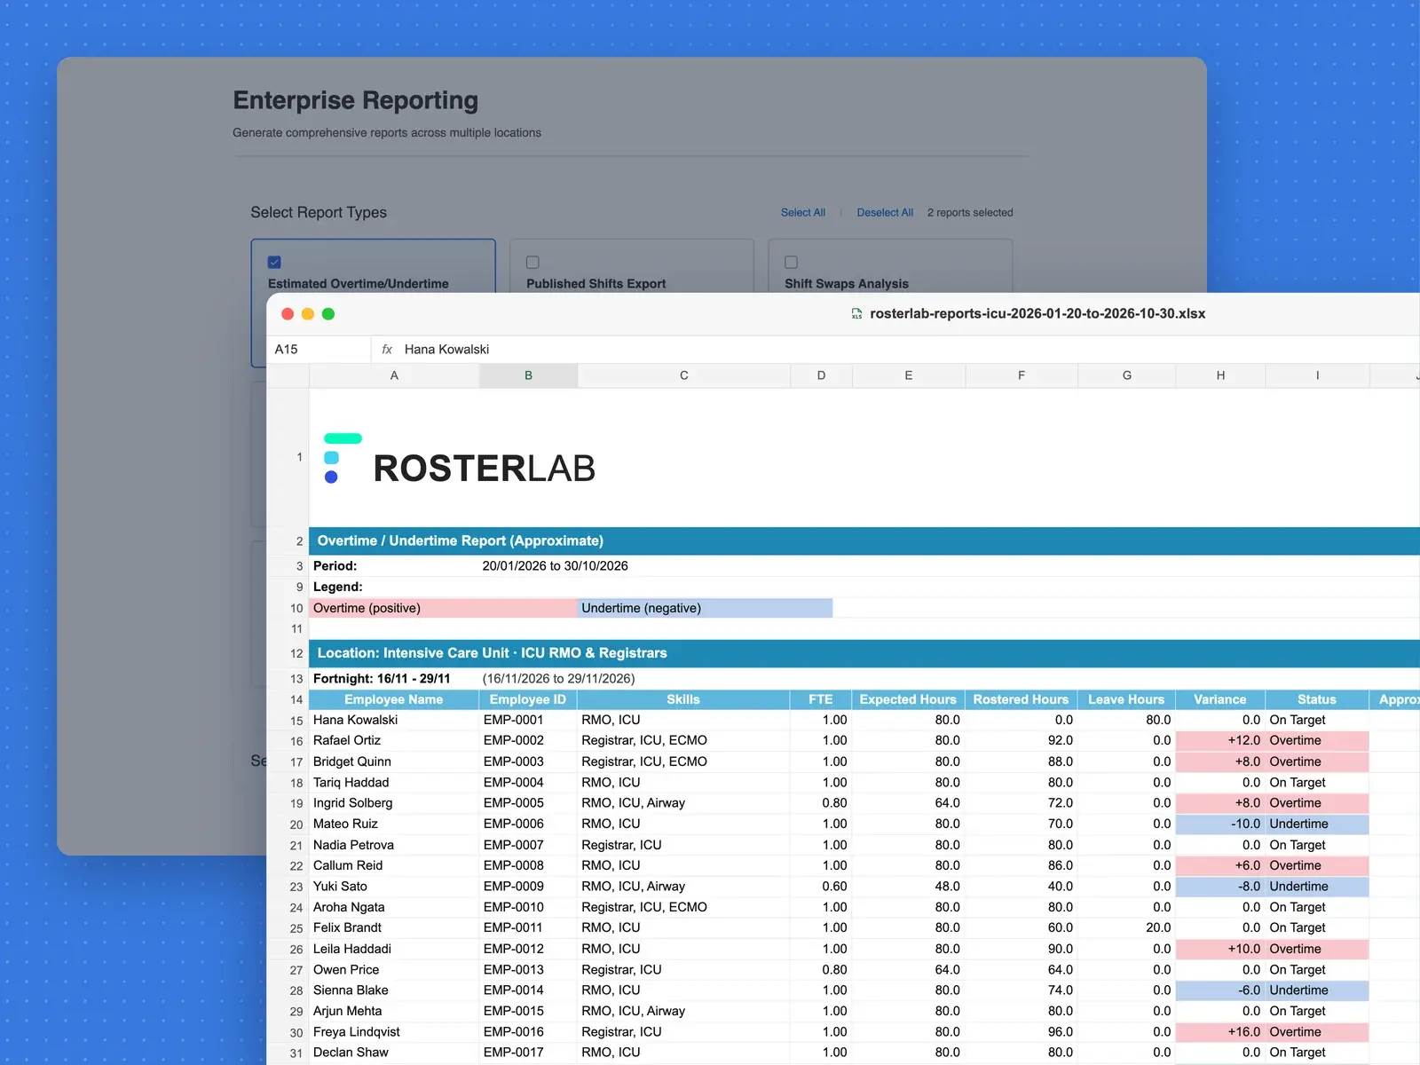Click Bridget Quinn's Overtime status cell
The image size is (1420, 1065).
[1317, 761]
